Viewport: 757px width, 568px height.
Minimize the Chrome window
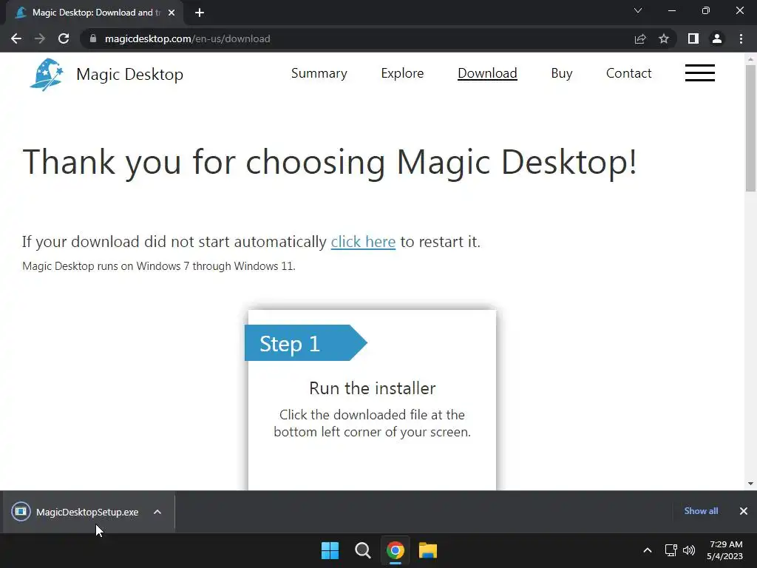[672, 10]
